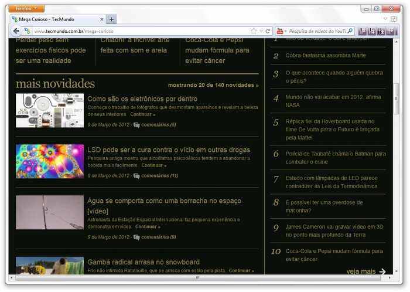The height and width of the screenshot is (292, 410).
Task: Open the list all tabs dropdown
Action: pyautogui.click(x=385, y=19)
